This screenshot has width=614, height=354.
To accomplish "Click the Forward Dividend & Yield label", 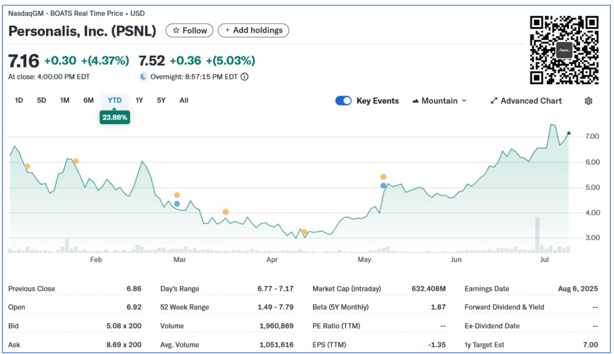I will pyautogui.click(x=504, y=307).
